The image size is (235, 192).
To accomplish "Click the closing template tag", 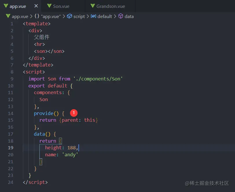I will 38,65.
